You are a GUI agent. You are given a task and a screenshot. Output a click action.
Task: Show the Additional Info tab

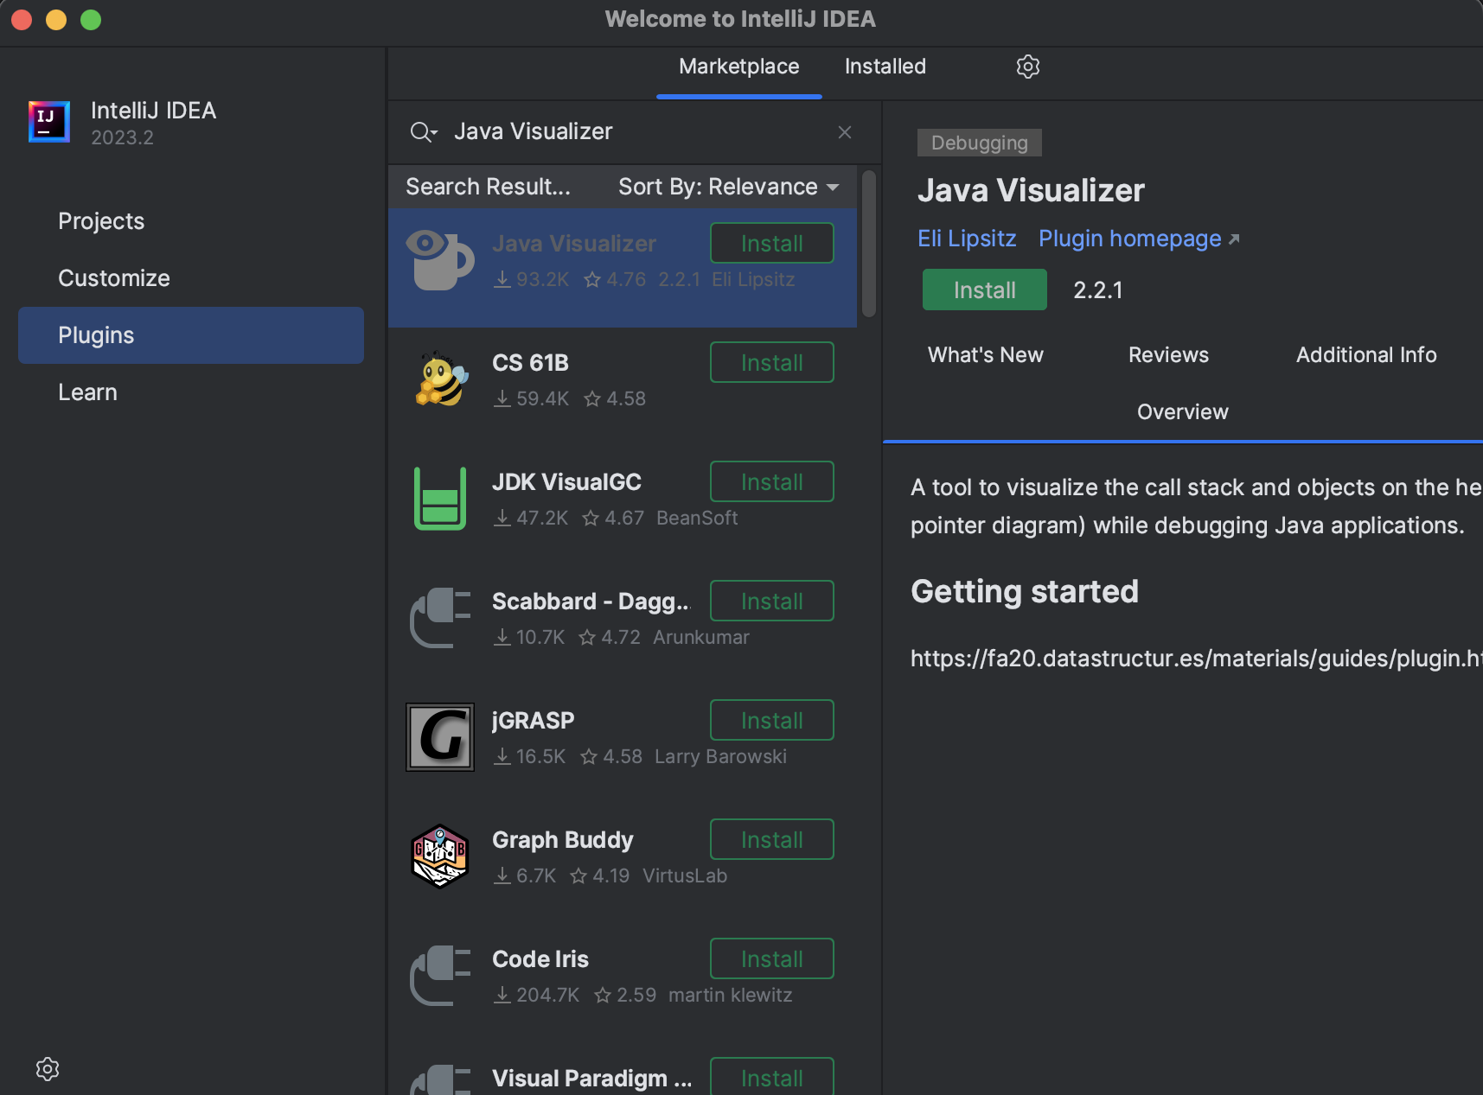click(1365, 355)
